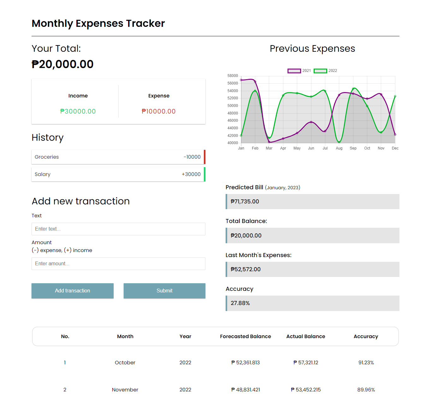This screenshot has width=431, height=417.
Task: Select the Groceries history entry
Action: (118, 157)
